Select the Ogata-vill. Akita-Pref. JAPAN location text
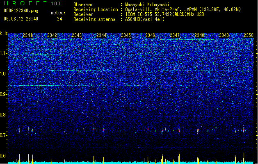The height and width of the screenshot is (164, 258). 183,9
